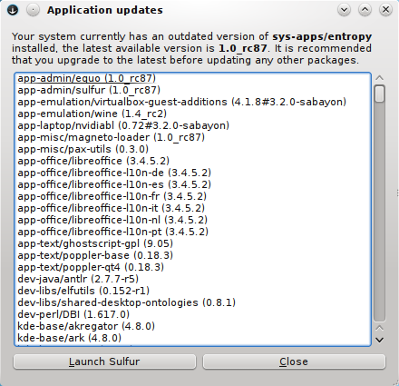Image resolution: width=399 pixels, height=386 pixels.
Task: Close the window with the X button
Action: [x=385, y=10]
